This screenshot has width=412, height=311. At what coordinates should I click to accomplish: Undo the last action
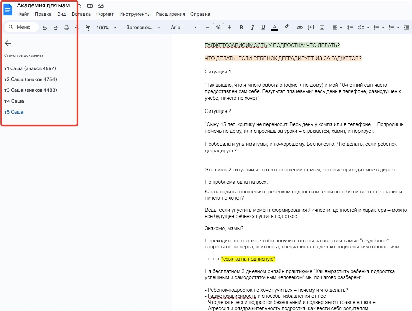click(x=45, y=28)
